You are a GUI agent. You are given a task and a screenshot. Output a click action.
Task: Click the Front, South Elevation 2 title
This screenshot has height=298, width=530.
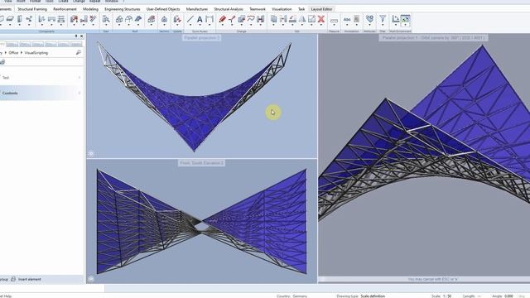click(x=201, y=163)
